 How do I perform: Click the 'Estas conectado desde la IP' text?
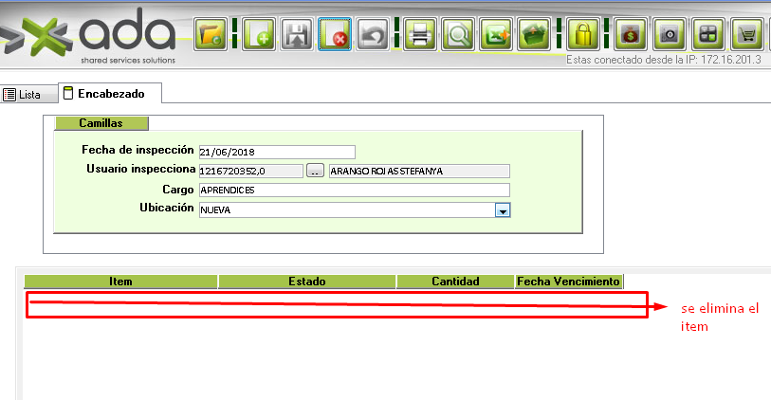point(663,60)
